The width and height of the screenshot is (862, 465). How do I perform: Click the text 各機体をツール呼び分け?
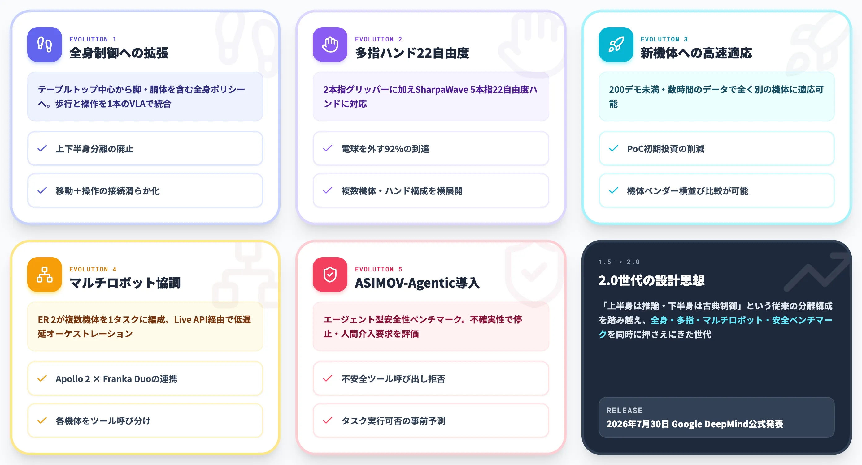[x=103, y=421]
